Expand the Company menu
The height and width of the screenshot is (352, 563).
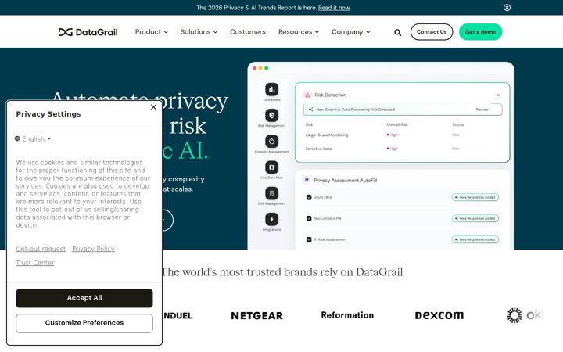coord(350,32)
